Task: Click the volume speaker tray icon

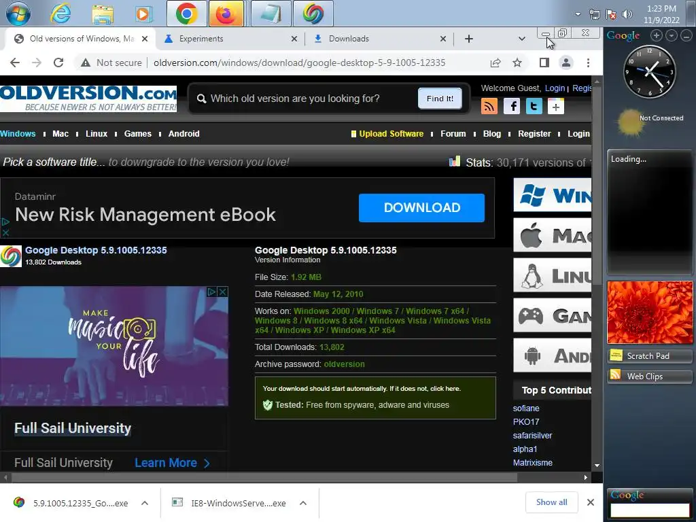Action: tap(627, 14)
